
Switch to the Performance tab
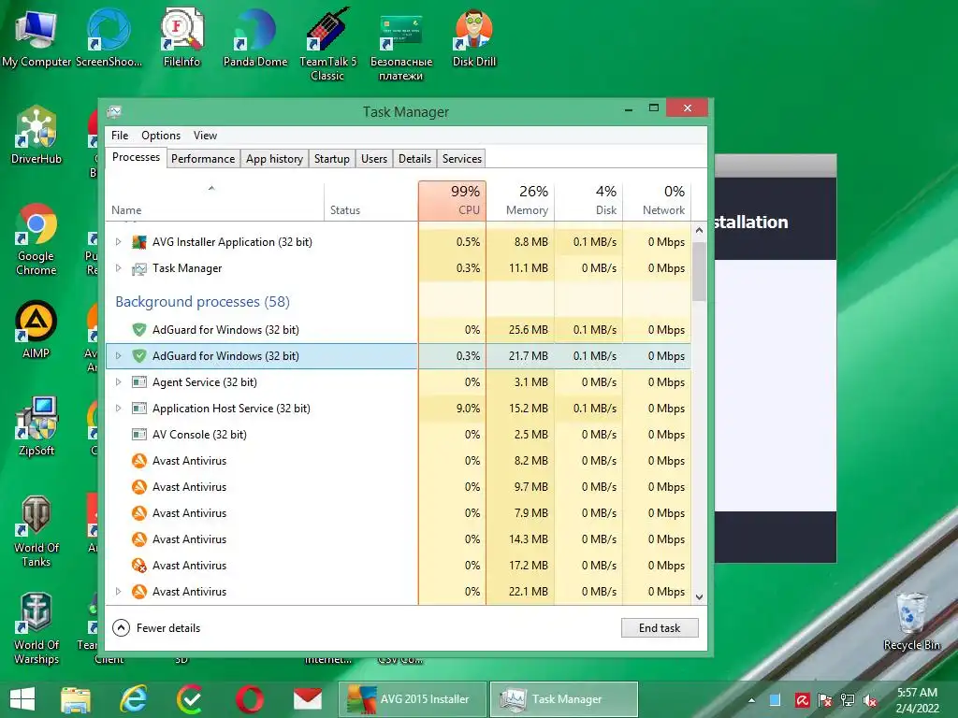coord(203,159)
